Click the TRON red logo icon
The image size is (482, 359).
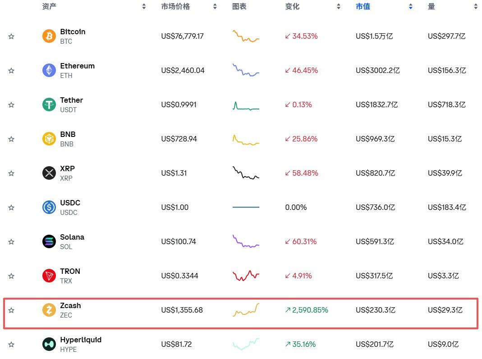coord(49,276)
